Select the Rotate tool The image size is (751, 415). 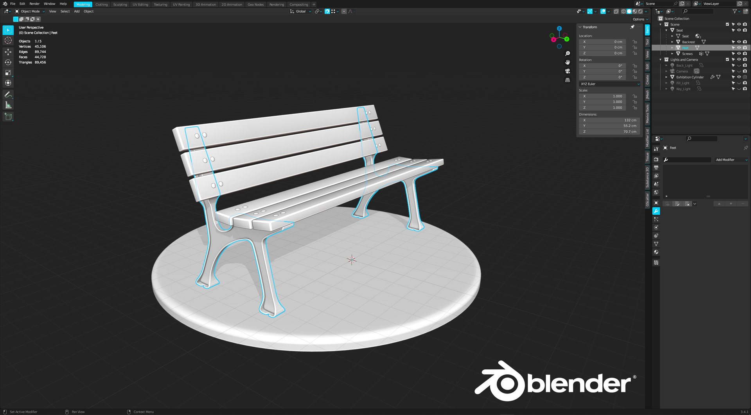tap(8, 62)
